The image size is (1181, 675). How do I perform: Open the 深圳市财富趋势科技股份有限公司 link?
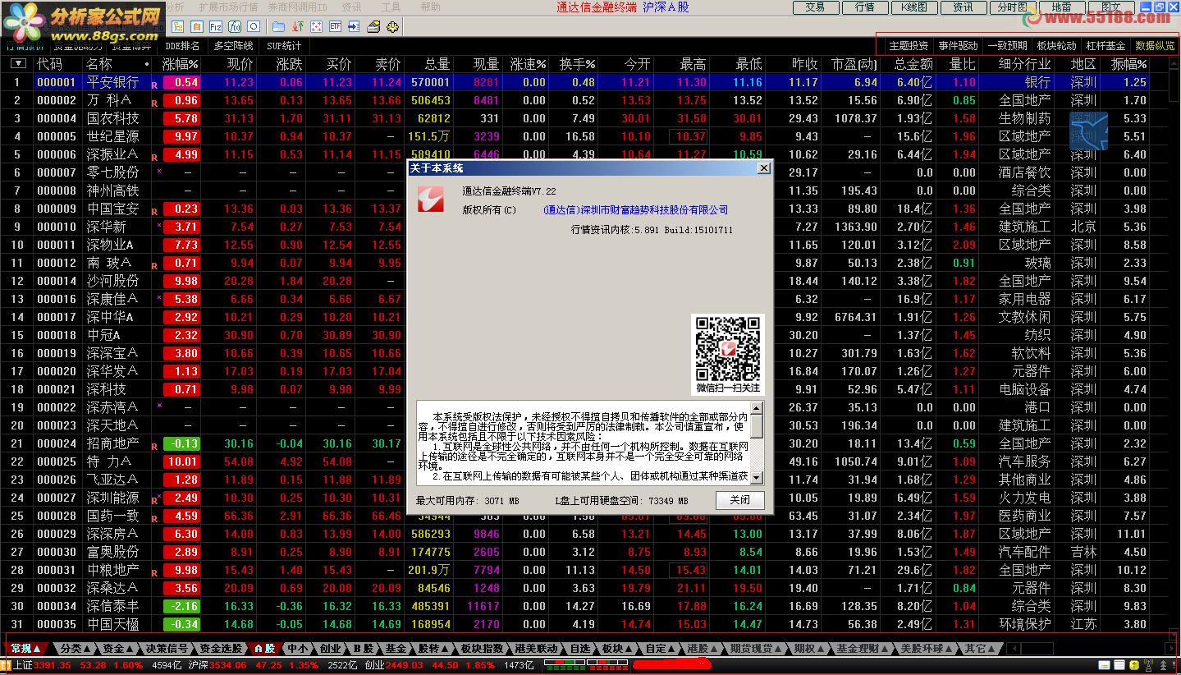click(x=635, y=209)
